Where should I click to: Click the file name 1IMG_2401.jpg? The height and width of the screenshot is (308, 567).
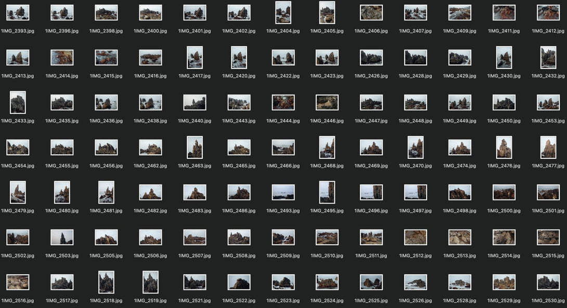[195, 31]
